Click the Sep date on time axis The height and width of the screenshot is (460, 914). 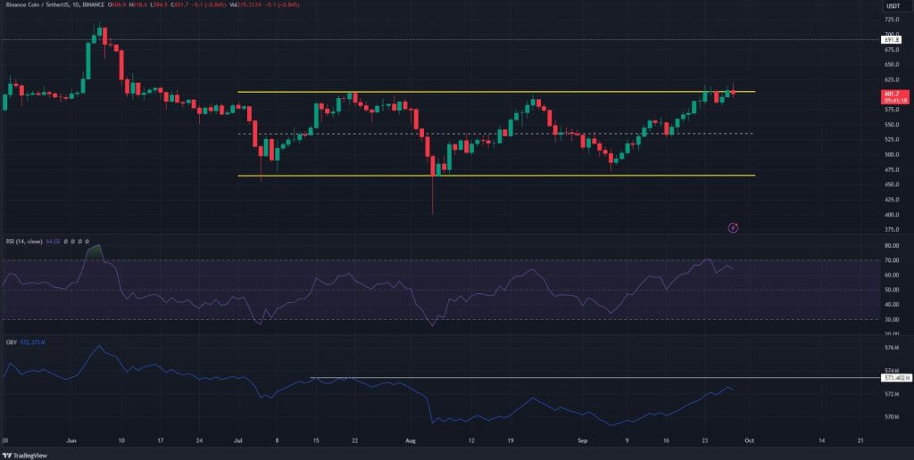tap(580, 440)
